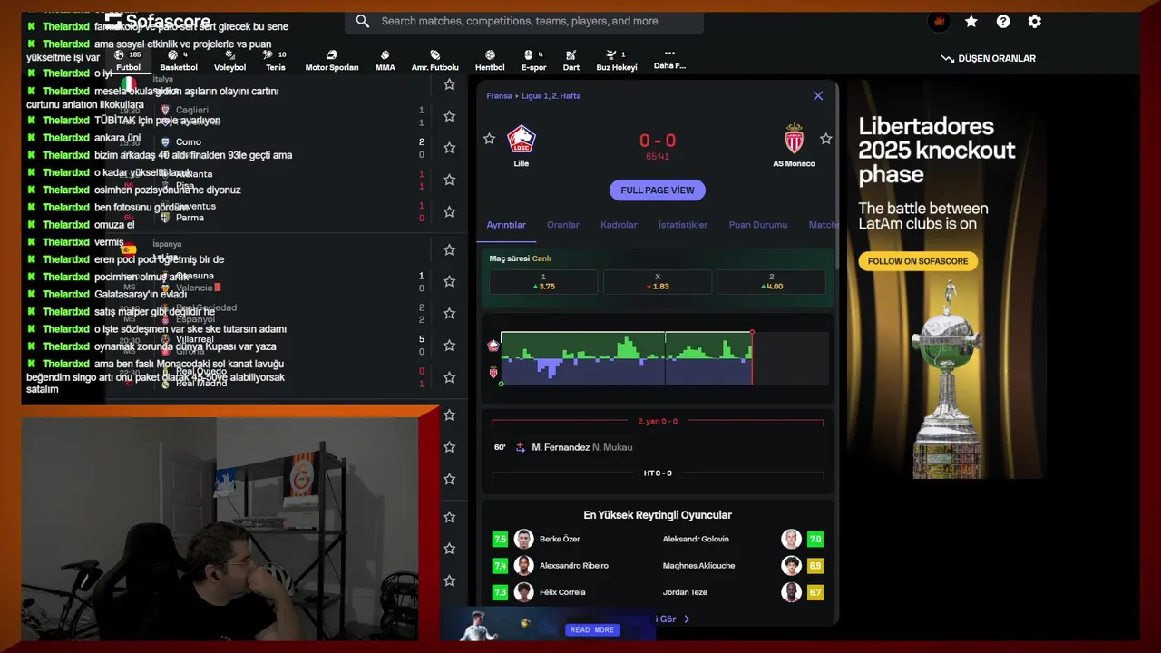The width and height of the screenshot is (1161, 653).
Task: Switch to the Oranlar tab
Action: 562,225
